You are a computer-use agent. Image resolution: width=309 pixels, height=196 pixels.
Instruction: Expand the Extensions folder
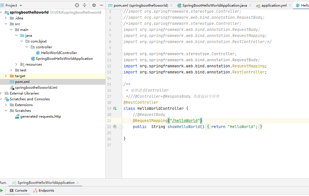tap(6, 105)
